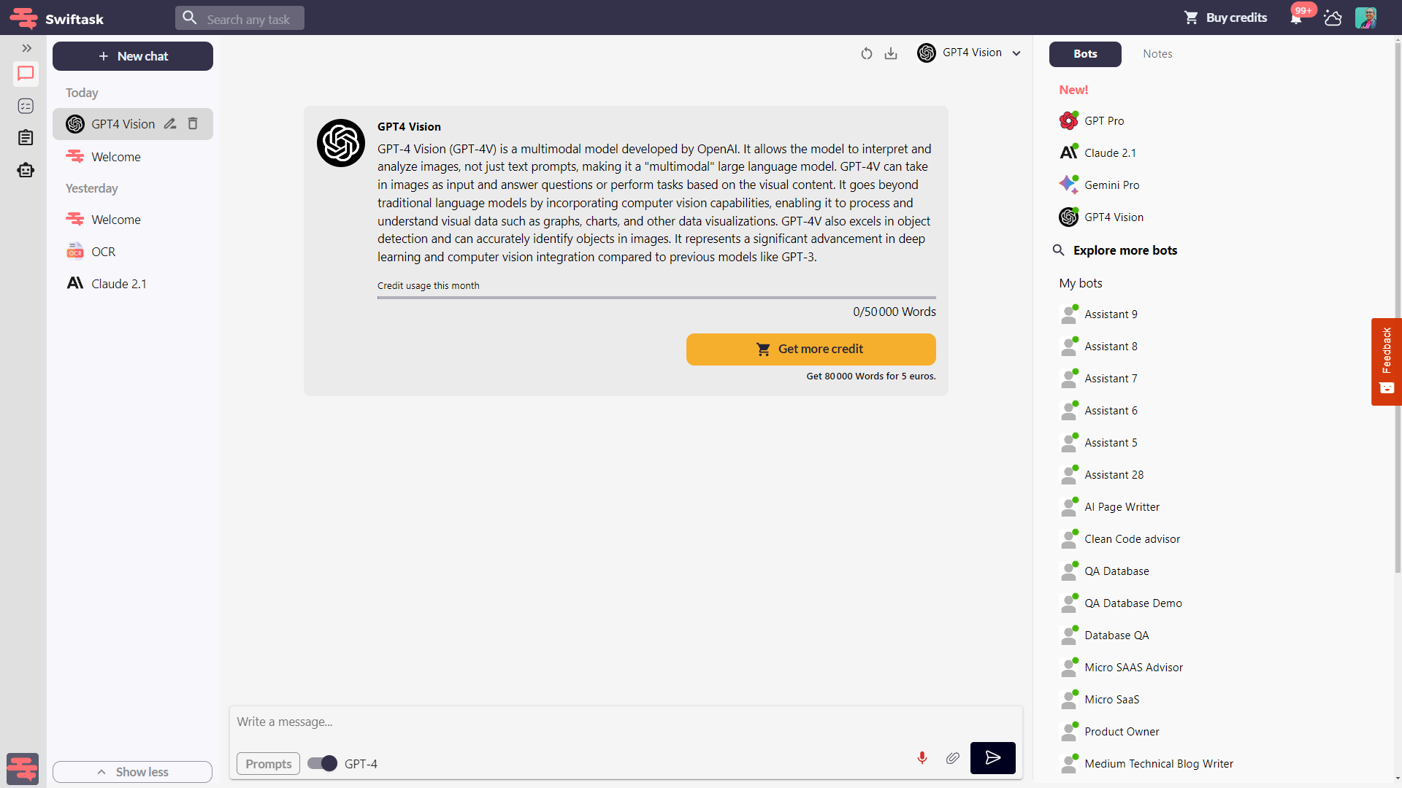Screen dimensions: 1402x788
Task: Click the Get more credit button
Action: (811, 349)
